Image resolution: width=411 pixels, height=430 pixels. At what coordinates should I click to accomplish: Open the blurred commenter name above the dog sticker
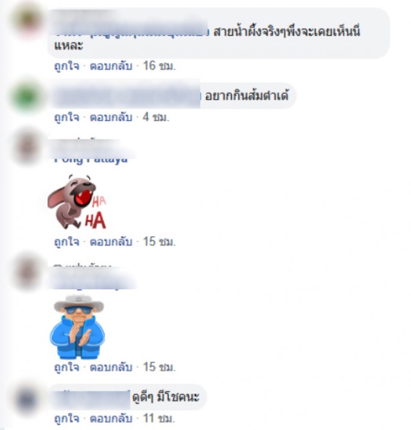pos(91,152)
